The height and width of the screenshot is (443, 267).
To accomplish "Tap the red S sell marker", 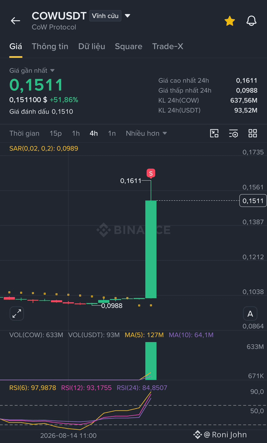I will tap(151, 173).
